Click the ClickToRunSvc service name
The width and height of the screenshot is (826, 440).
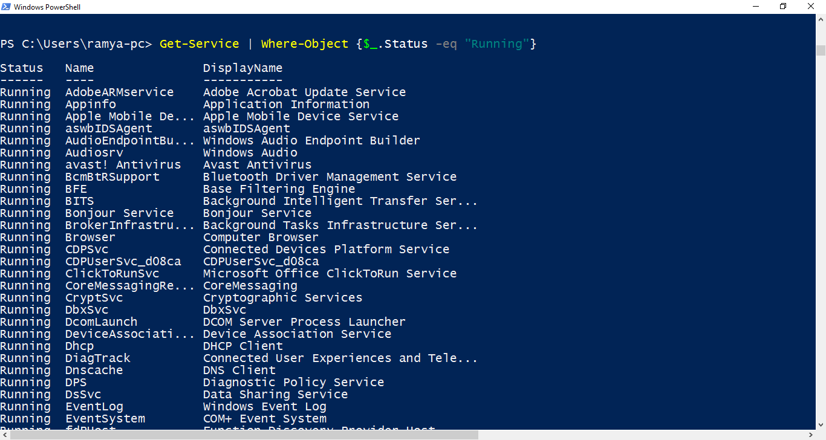click(112, 274)
